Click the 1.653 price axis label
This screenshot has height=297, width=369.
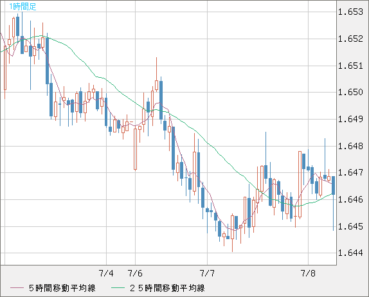tap(350, 12)
